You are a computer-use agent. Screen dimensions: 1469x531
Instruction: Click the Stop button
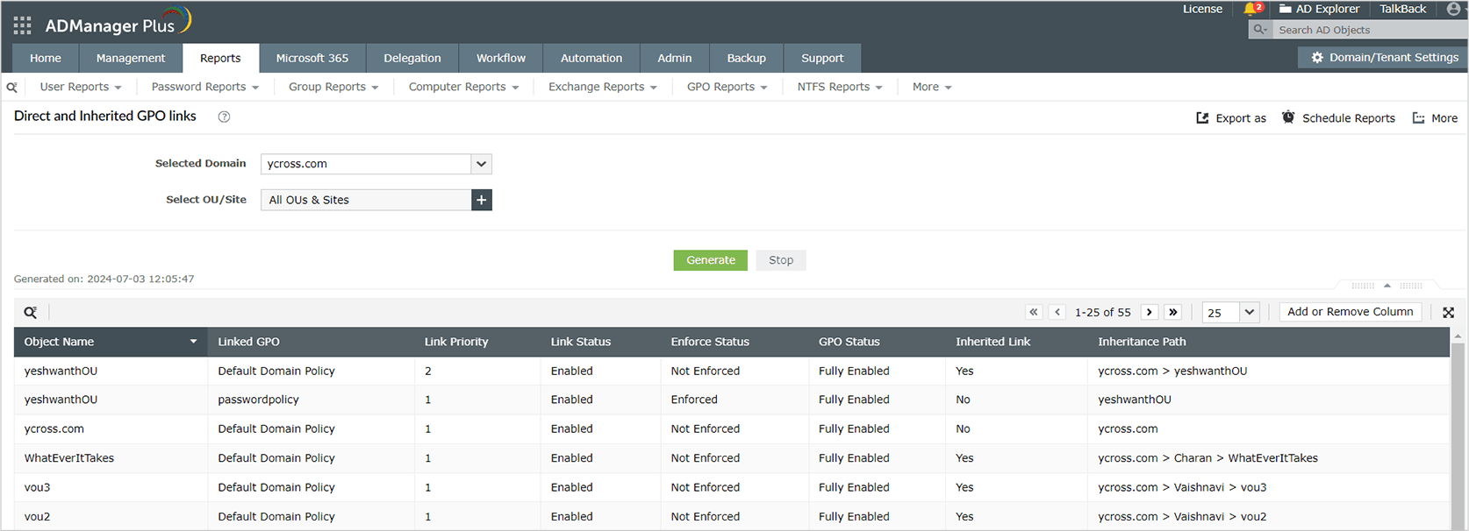click(x=781, y=260)
